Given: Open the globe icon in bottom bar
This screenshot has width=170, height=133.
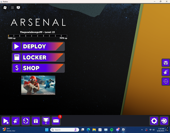Looking at the screenshot, I should pos(26,121).
